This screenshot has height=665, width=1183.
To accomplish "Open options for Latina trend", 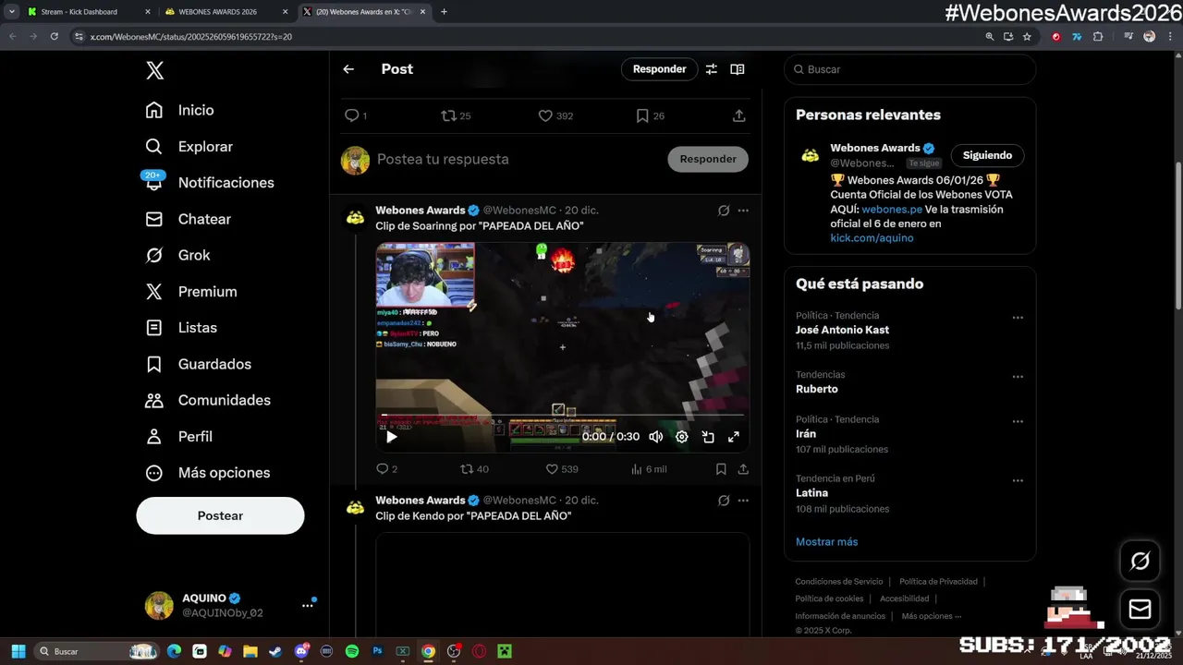I will pyautogui.click(x=1018, y=481).
